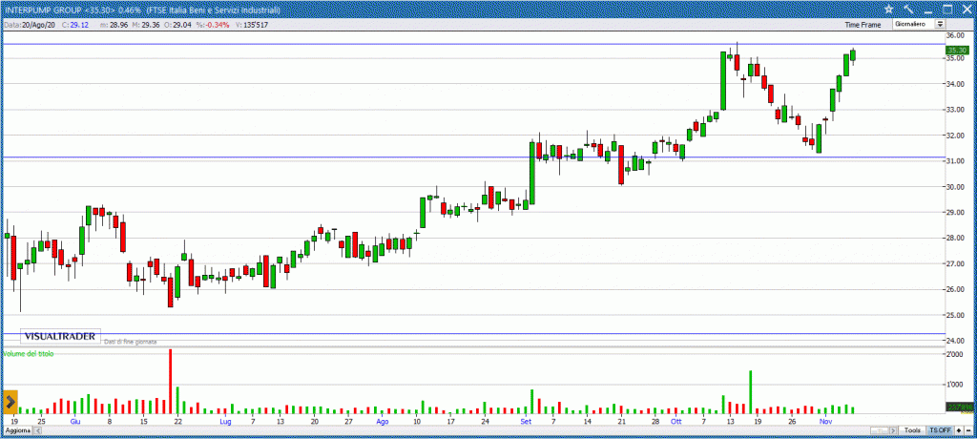Click the 'Volume del titolo' label

(29, 354)
